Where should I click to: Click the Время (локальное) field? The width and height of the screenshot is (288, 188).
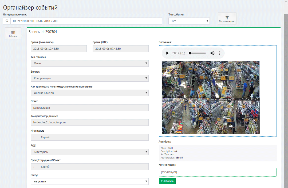(59, 49)
